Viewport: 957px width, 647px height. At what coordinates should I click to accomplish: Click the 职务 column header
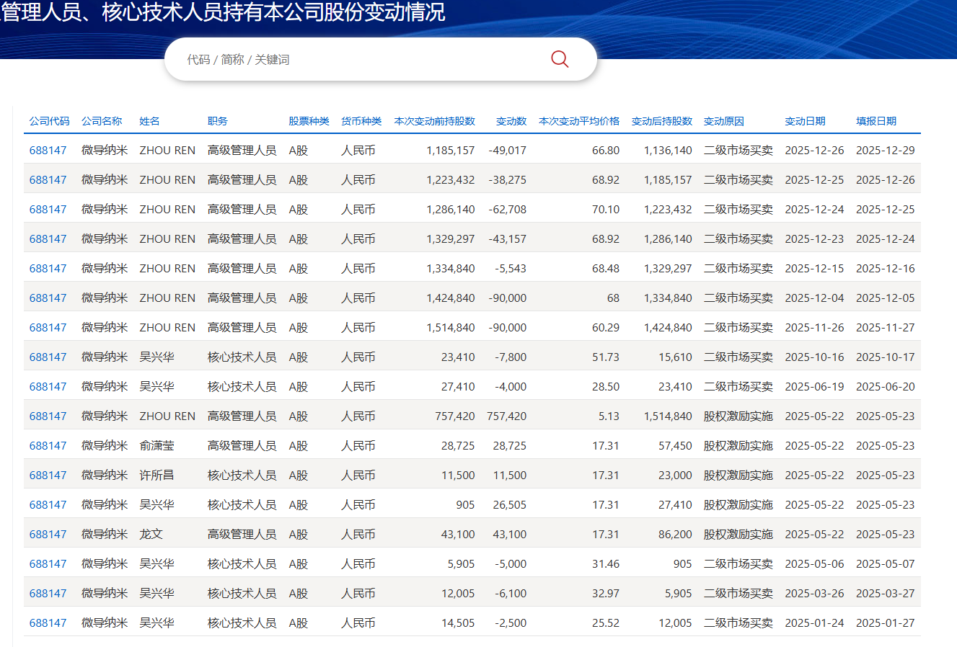pos(217,121)
